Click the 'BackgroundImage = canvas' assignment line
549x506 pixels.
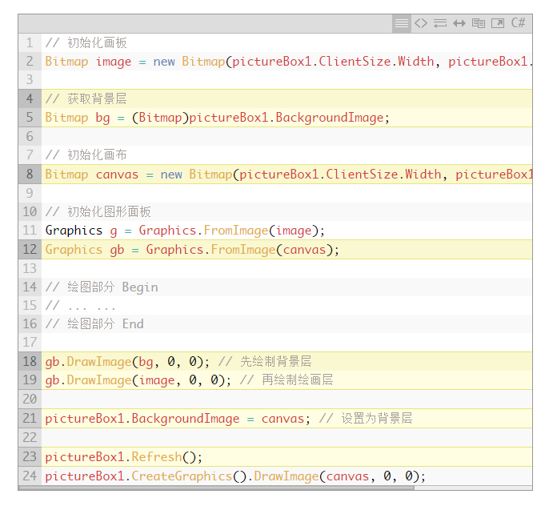pos(178,419)
